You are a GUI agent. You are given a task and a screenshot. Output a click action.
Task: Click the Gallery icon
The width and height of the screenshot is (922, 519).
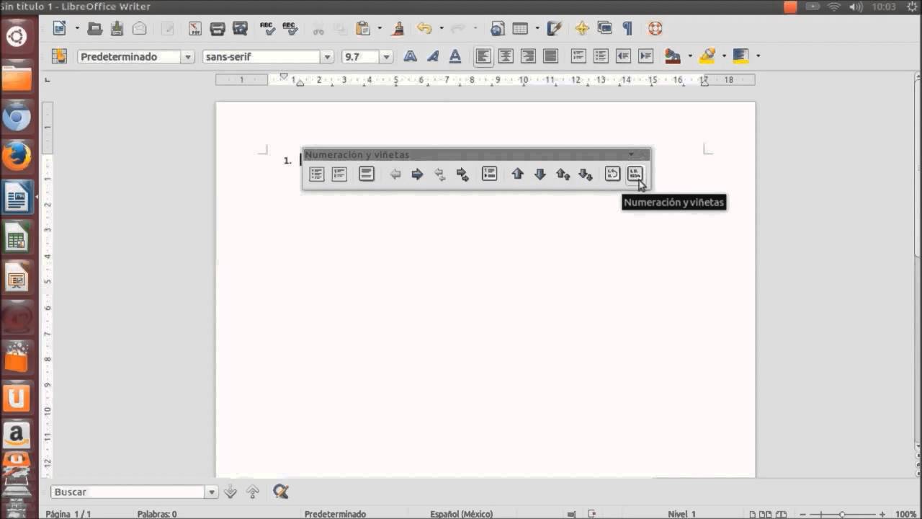tap(604, 29)
